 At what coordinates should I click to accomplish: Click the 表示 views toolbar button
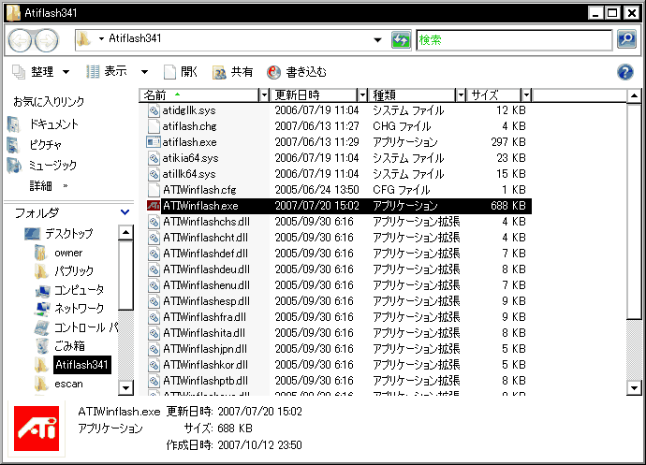(107, 72)
